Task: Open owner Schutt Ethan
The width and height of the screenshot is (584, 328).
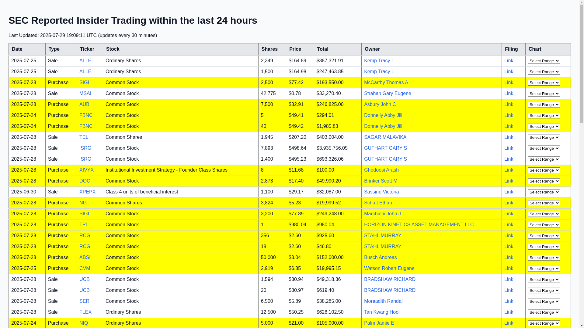Action: pyautogui.click(x=378, y=203)
